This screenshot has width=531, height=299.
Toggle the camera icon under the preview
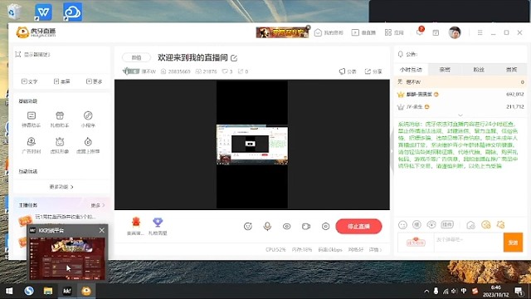point(306,226)
